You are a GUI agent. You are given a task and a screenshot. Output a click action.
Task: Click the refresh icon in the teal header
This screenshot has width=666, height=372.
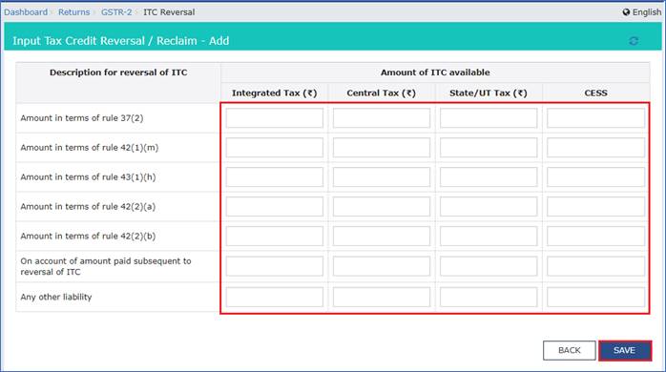pyautogui.click(x=634, y=41)
